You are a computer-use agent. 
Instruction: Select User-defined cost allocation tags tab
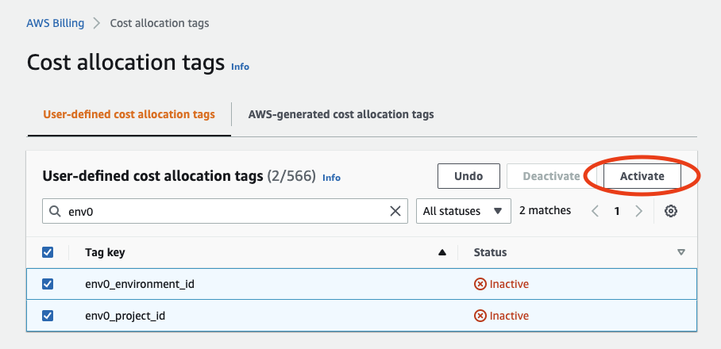tap(129, 114)
